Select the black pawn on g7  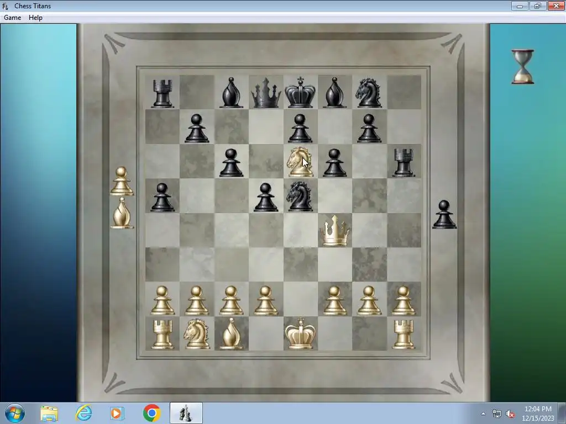pyautogui.click(x=369, y=128)
